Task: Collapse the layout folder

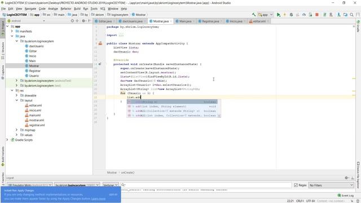Action: (x=16, y=100)
